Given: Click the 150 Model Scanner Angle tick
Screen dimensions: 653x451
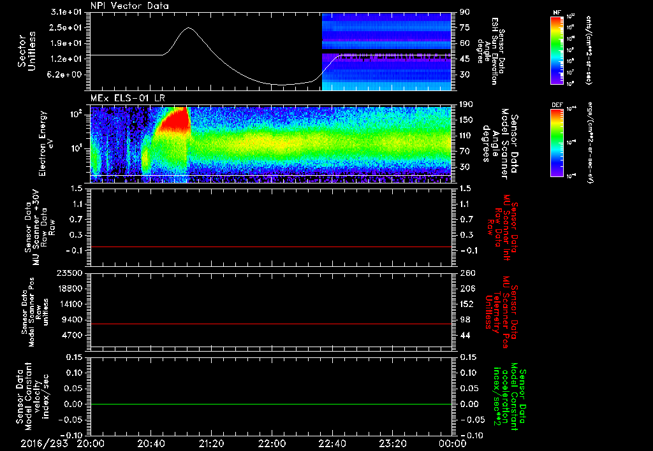Looking at the screenshot, I should [466, 120].
